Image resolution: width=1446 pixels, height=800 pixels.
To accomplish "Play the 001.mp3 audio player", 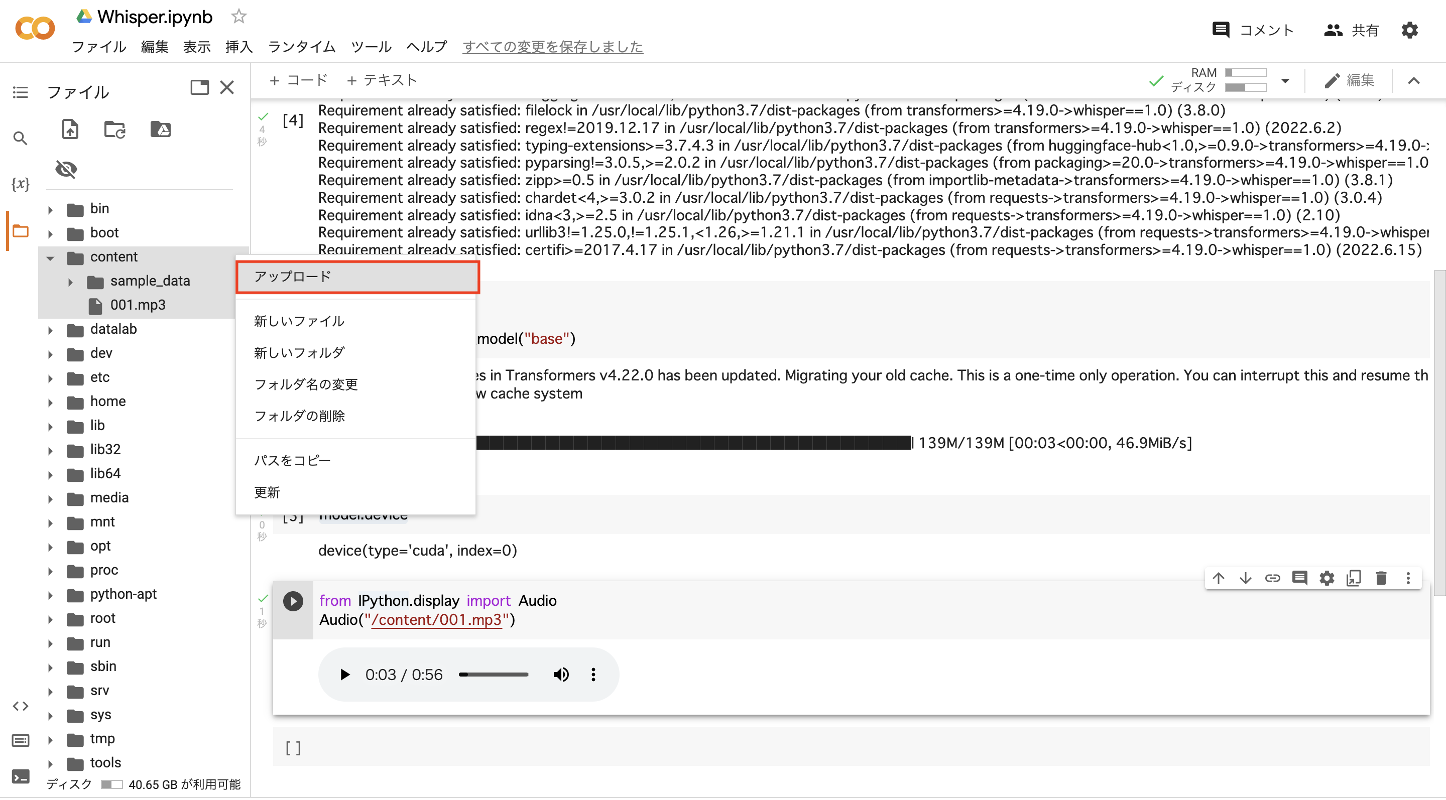I will [344, 675].
